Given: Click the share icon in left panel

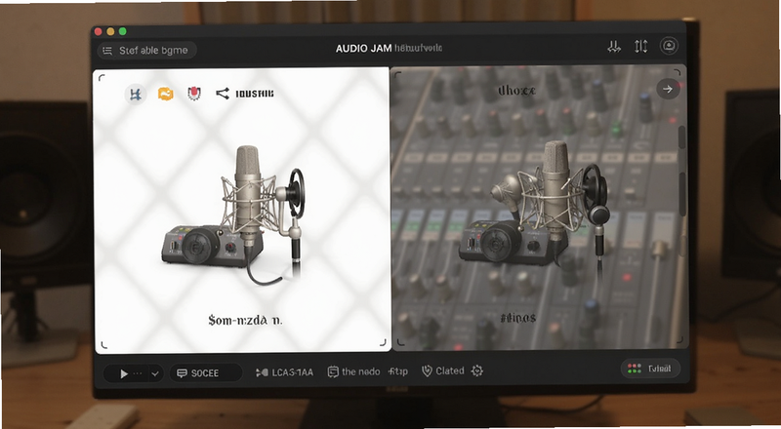Looking at the screenshot, I should (x=223, y=93).
